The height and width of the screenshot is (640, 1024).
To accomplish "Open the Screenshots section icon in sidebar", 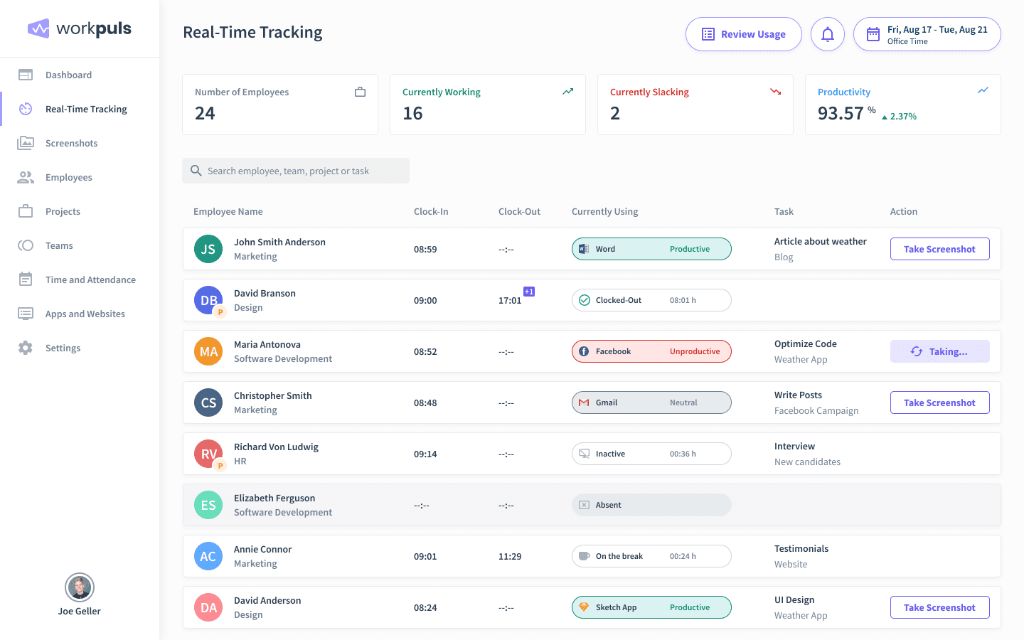I will click(x=24, y=143).
